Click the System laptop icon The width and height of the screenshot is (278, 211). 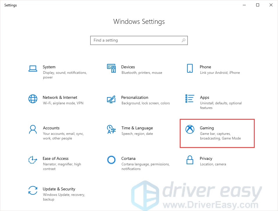(33, 69)
